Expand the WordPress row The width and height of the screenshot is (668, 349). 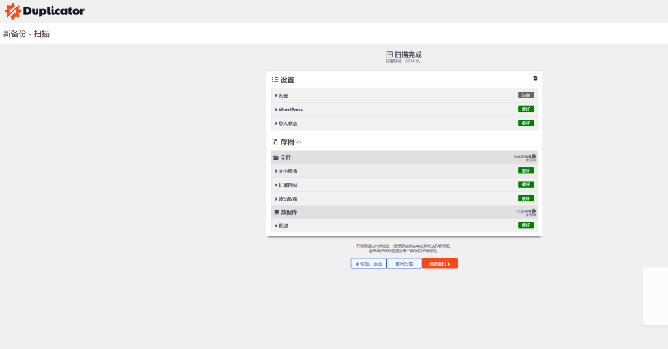[404, 109]
